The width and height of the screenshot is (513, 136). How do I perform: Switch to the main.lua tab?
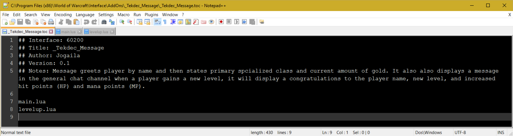point(69,32)
